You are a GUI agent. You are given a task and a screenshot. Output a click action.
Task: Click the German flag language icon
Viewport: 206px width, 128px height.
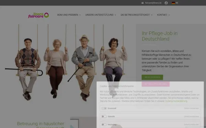(173, 3)
